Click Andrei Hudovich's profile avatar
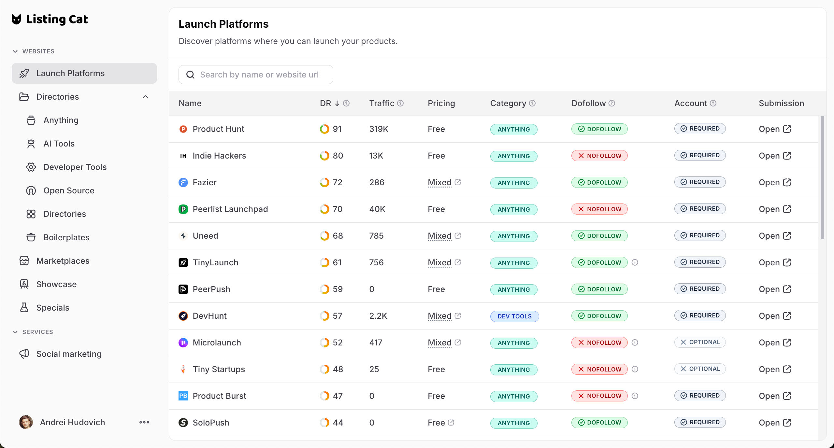 [x=26, y=422]
